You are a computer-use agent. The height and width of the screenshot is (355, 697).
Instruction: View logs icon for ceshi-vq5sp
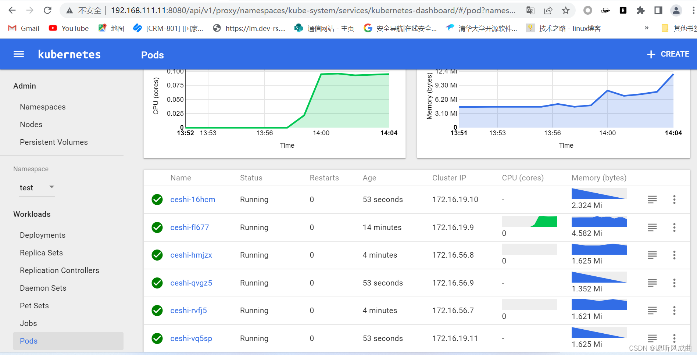click(x=652, y=338)
